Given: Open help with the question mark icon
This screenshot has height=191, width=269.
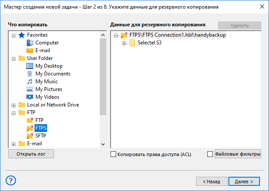Looking at the screenshot, I should 11,180.
